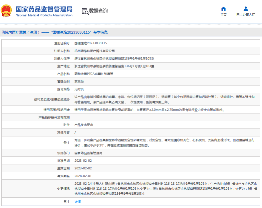Viewport: 262px width, 208px height.
Task: Click the breadcrumb document icon
Action: click(x=3, y=33)
